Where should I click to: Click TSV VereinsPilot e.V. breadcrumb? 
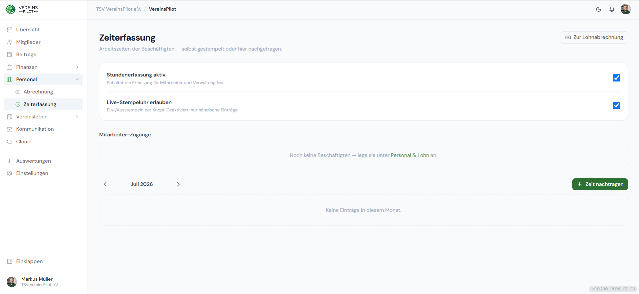click(x=119, y=9)
